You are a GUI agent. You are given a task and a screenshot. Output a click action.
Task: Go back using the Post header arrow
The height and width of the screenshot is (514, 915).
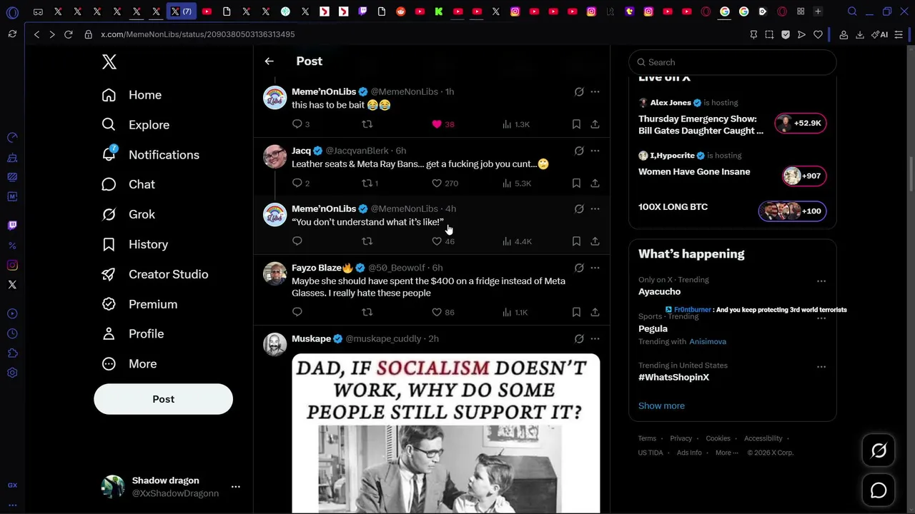[269, 61]
